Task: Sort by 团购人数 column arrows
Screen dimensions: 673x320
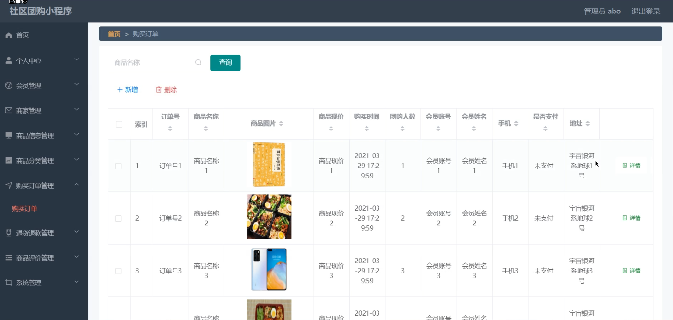Action: pyautogui.click(x=402, y=129)
